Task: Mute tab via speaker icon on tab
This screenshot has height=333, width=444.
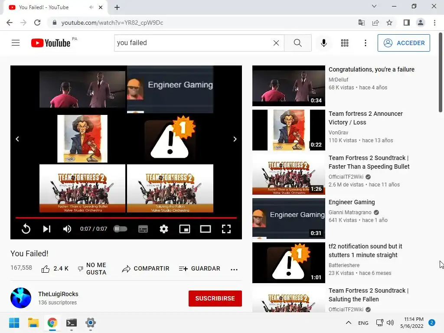Action: pyautogui.click(x=91, y=7)
